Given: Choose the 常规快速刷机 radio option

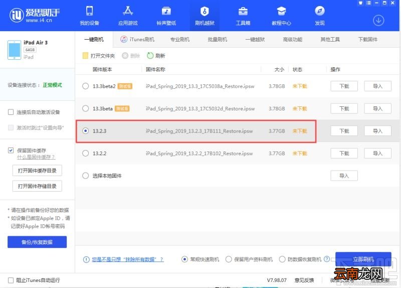Looking at the screenshot, I should pos(184,259).
